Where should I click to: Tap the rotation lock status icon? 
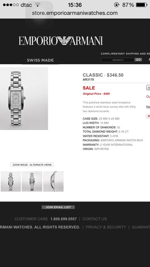pyautogui.click(x=117, y=5)
